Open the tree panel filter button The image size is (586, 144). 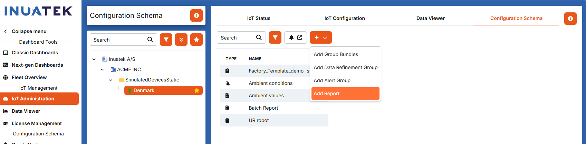tap(166, 40)
